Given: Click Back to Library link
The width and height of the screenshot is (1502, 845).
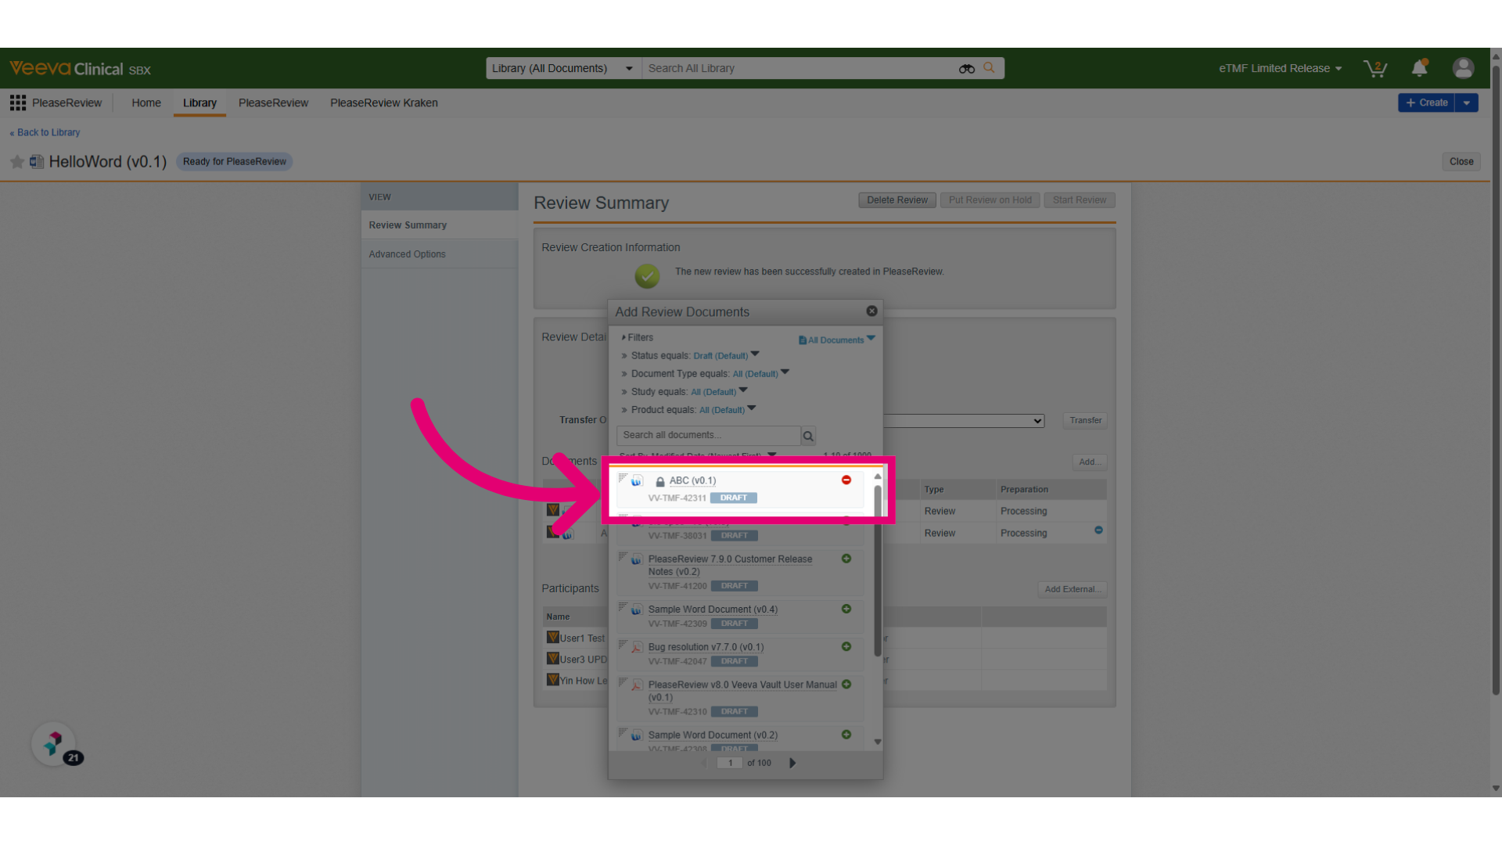Looking at the screenshot, I should (x=45, y=133).
